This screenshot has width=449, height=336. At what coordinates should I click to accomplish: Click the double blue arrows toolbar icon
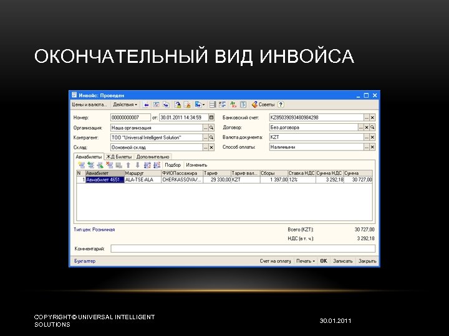pyautogui.click(x=166, y=105)
